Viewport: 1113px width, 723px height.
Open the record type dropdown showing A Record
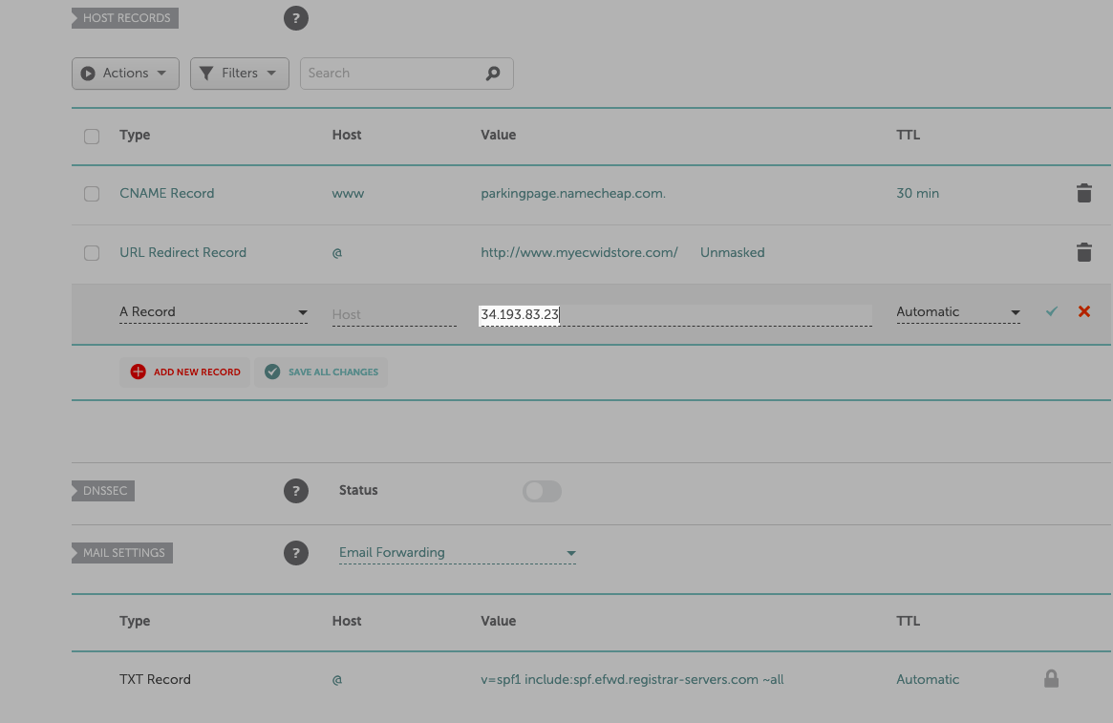(213, 311)
